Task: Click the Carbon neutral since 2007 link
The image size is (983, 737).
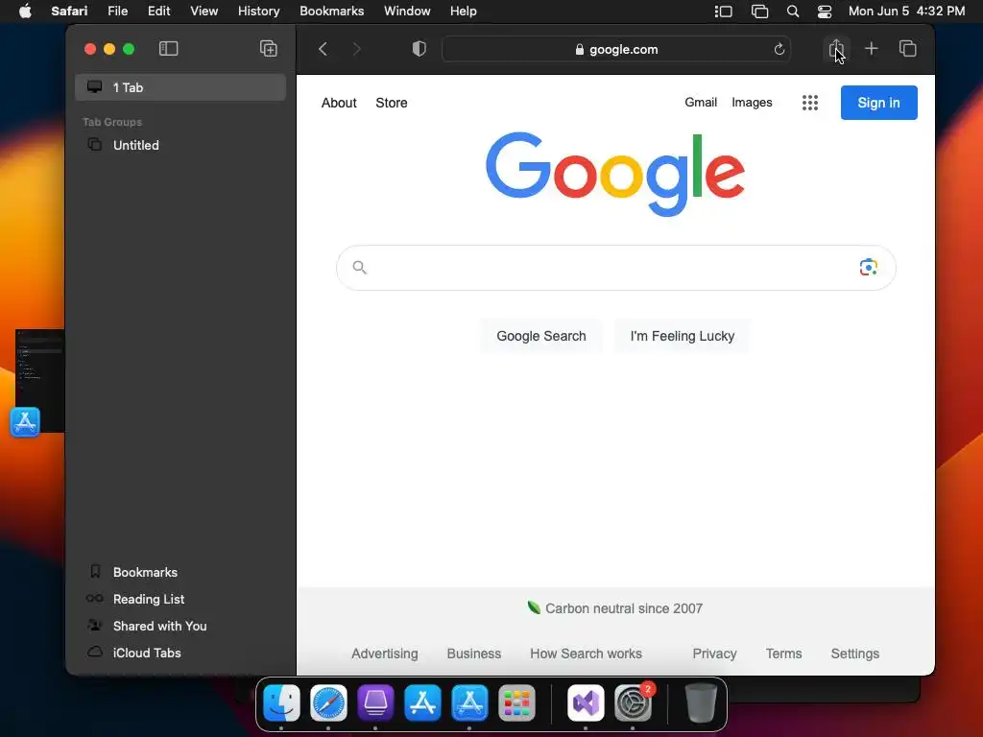Action: (x=615, y=608)
